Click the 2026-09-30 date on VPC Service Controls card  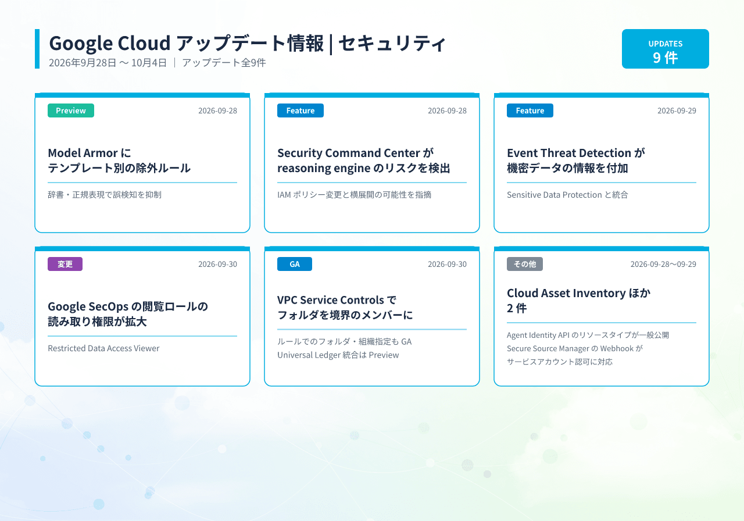[x=447, y=264]
